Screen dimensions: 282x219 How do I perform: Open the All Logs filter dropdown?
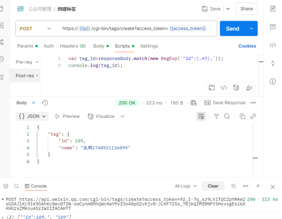coord(186,186)
